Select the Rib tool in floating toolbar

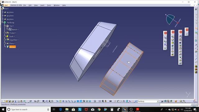pyautogui.click(x=180, y=52)
